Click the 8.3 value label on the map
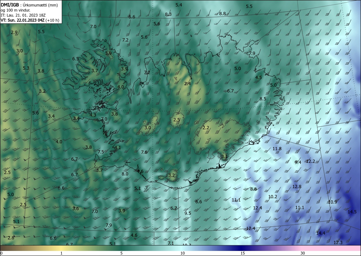 [168, 14]
